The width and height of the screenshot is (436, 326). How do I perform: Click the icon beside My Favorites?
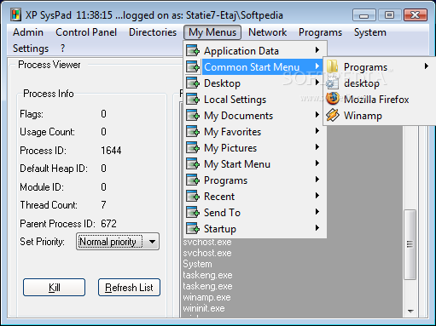coord(193,131)
